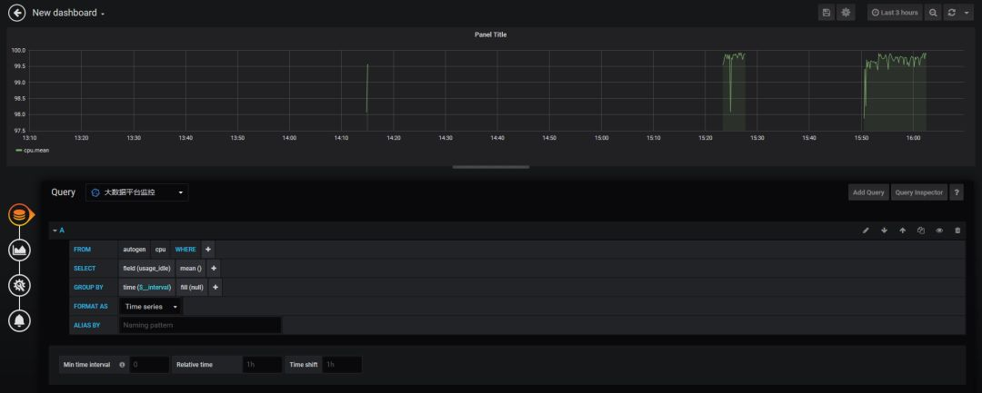Move query A up
The image size is (982, 393).
pos(903,231)
